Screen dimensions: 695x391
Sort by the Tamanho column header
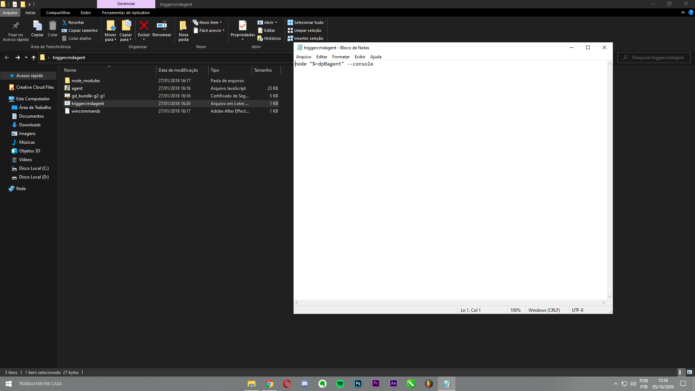pos(266,70)
